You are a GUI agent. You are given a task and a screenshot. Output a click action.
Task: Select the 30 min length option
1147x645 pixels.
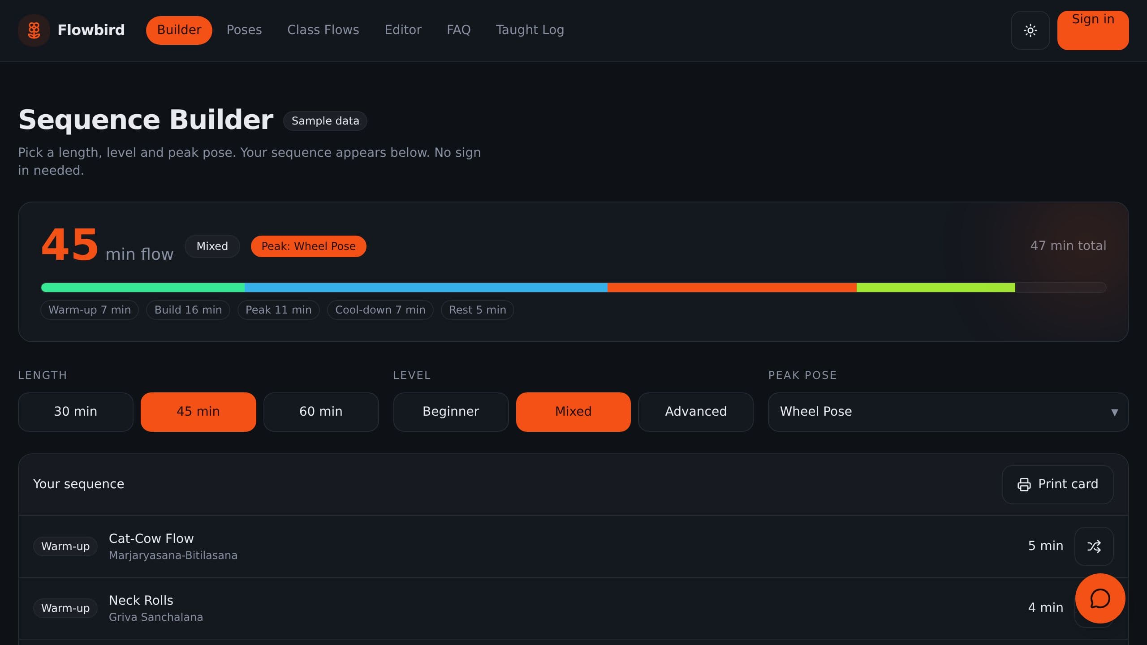pos(76,412)
